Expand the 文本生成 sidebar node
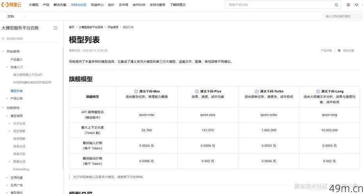363x194 pixels. click(10, 123)
